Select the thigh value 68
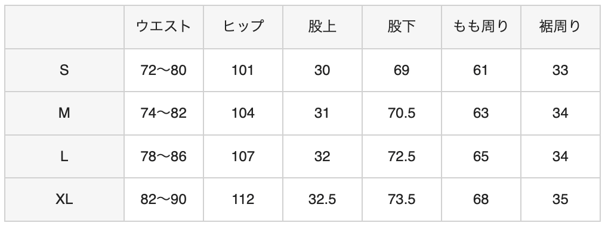605x226 pixels. pos(481,199)
